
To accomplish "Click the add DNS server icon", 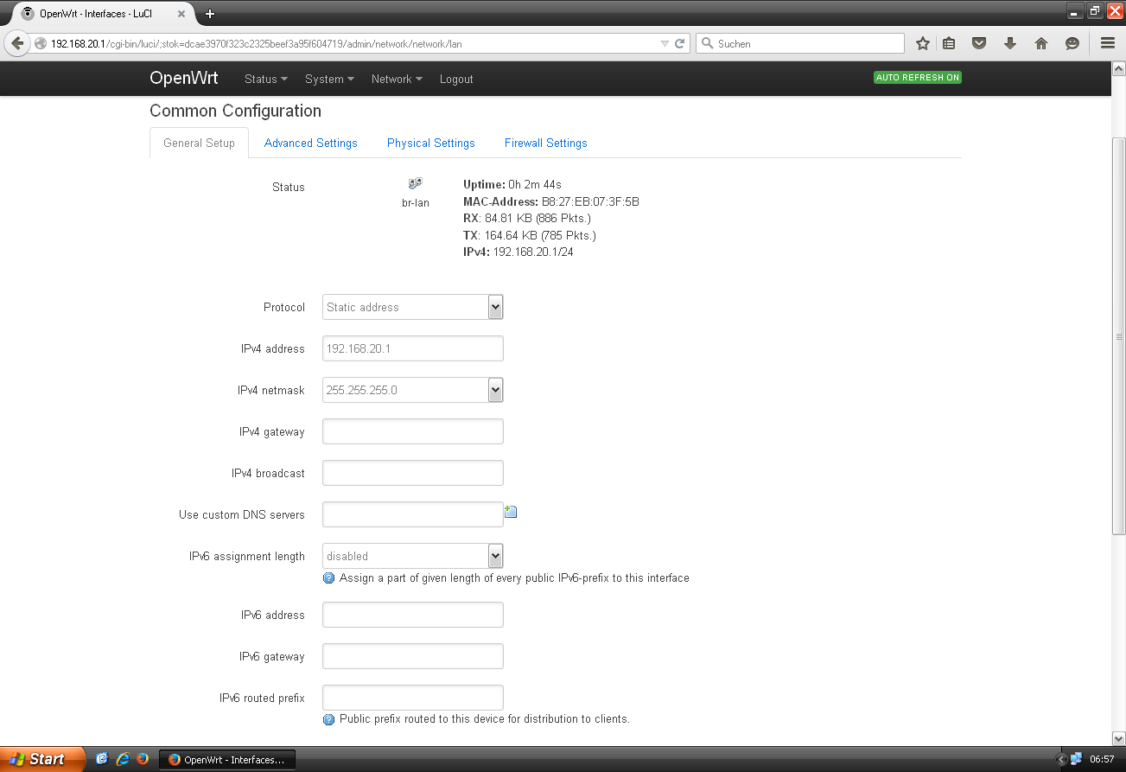I will [x=511, y=513].
